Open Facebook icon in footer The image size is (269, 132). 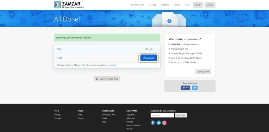pos(153,123)
